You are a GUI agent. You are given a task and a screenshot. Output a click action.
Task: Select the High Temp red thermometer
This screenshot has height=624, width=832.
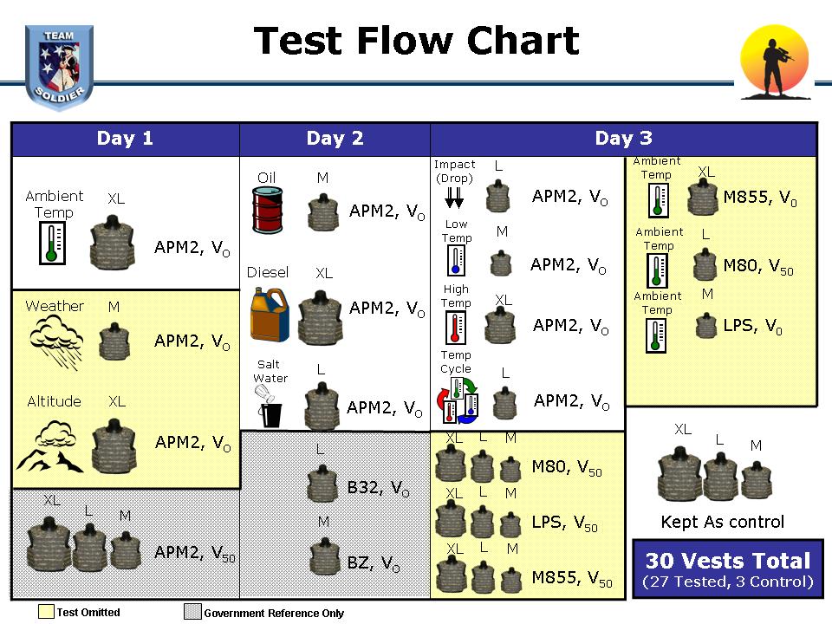pyautogui.click(x=456, y=328)
